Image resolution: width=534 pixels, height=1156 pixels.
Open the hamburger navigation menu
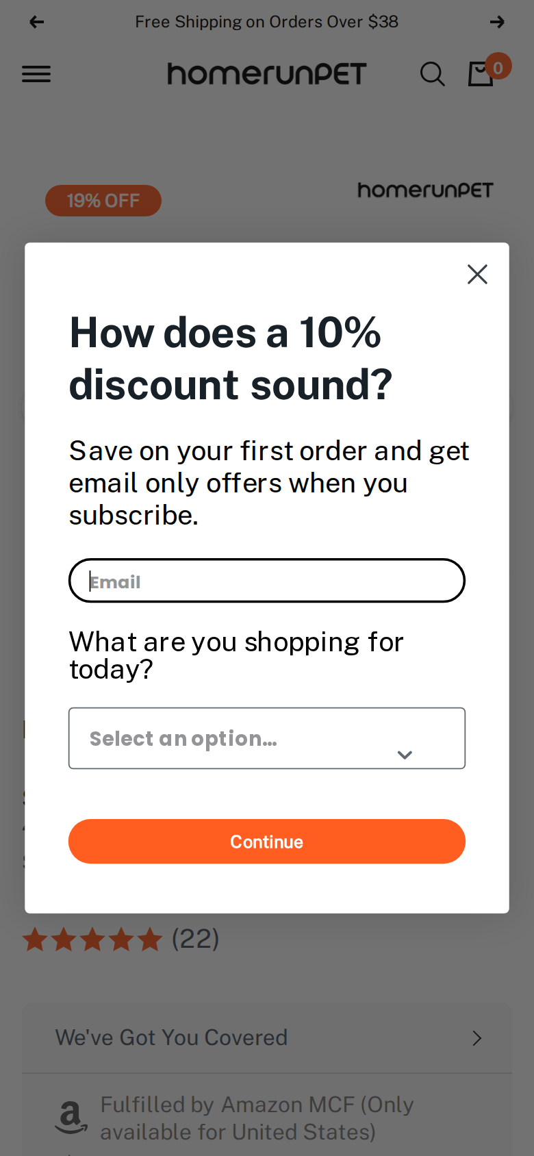36,74
